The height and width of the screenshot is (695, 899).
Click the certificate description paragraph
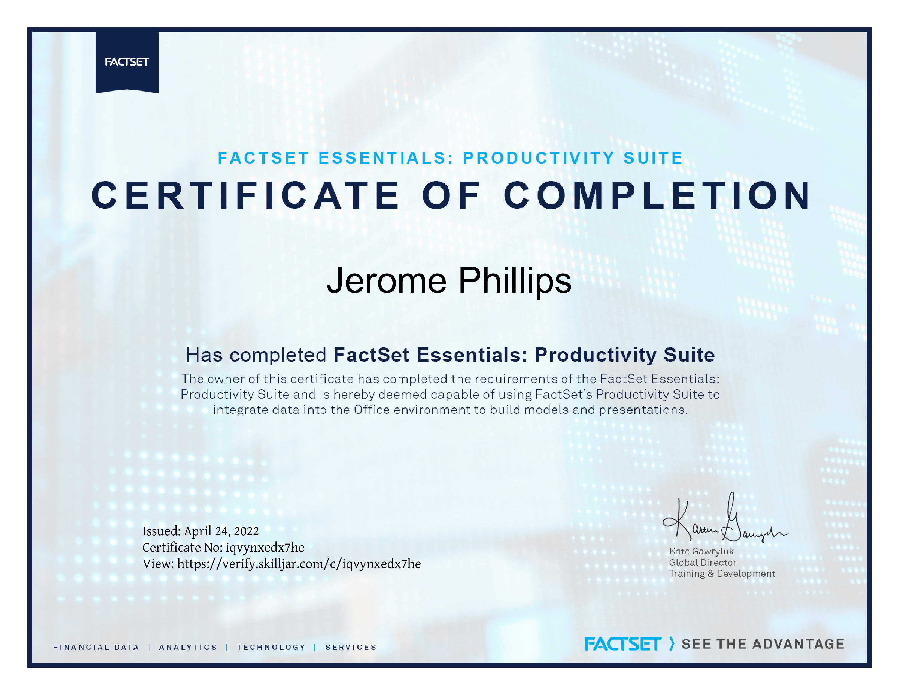click(x=450, y=394)
